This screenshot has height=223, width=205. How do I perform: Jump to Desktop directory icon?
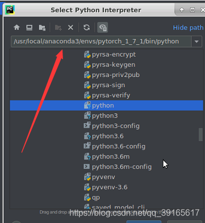click(x=29, y=28)
